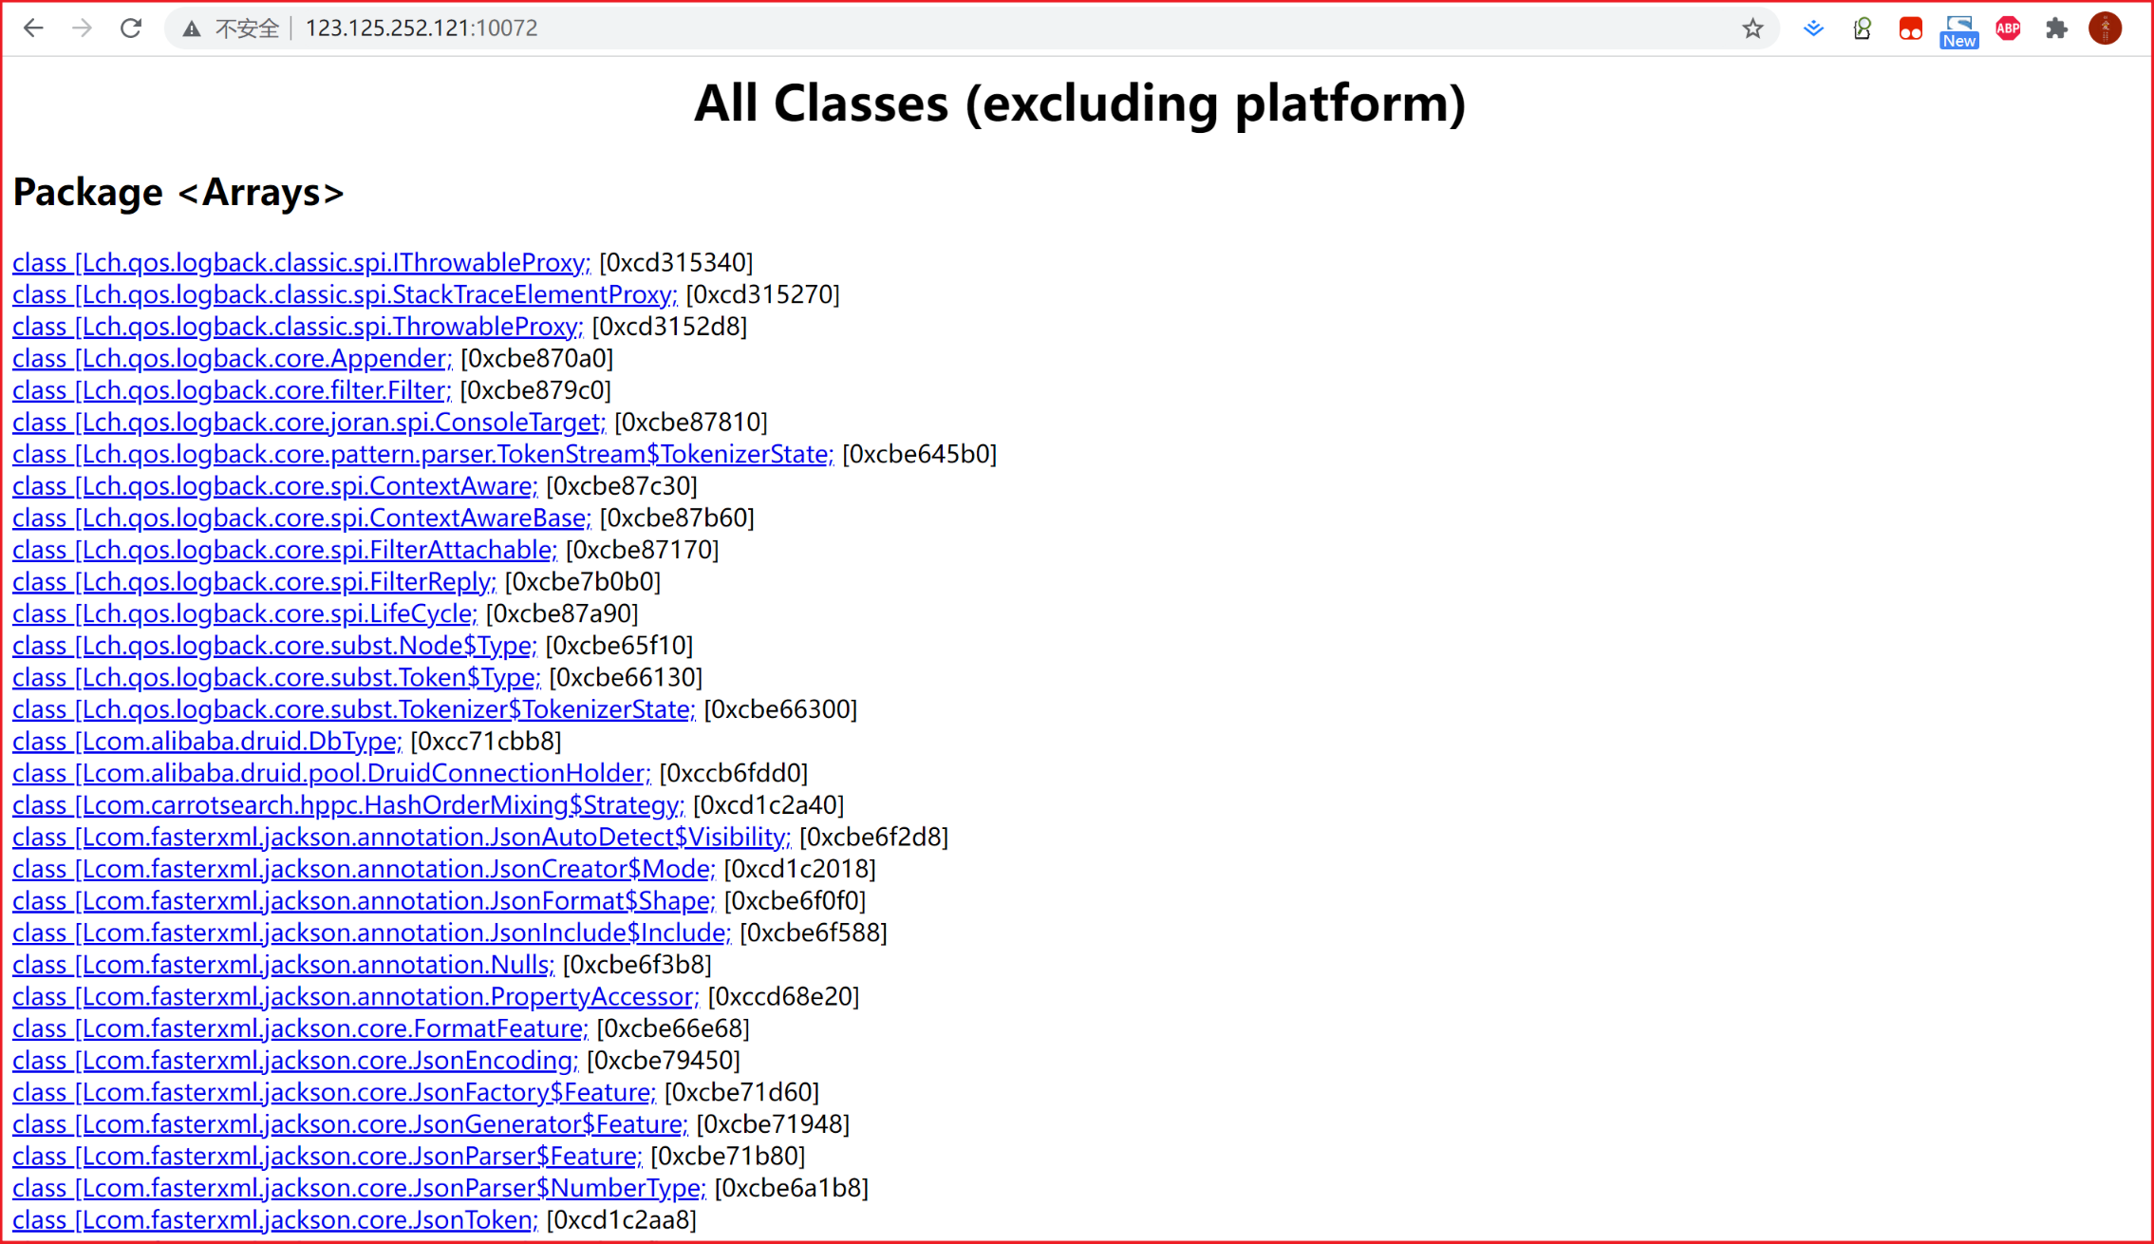Click address text [0xcd315340]
Image resolution: width=2154 pixels, height=1244 pixels.
click(676, 262)
